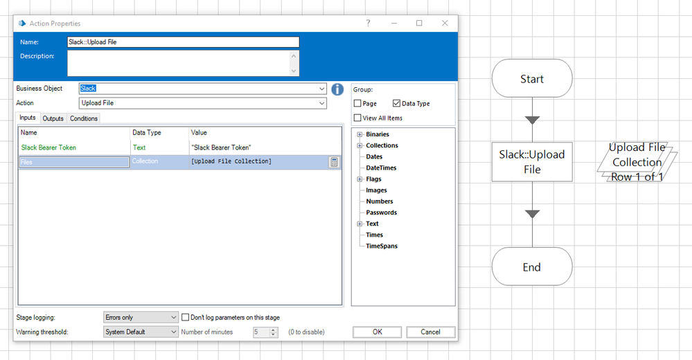Switch to the Outputs tab
The width and height of the screenshot is (692, 360).
click(53, 118)
